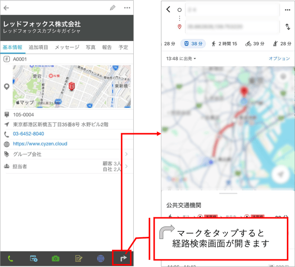Open the more options menu in customer screen

(x=127, y=8)
